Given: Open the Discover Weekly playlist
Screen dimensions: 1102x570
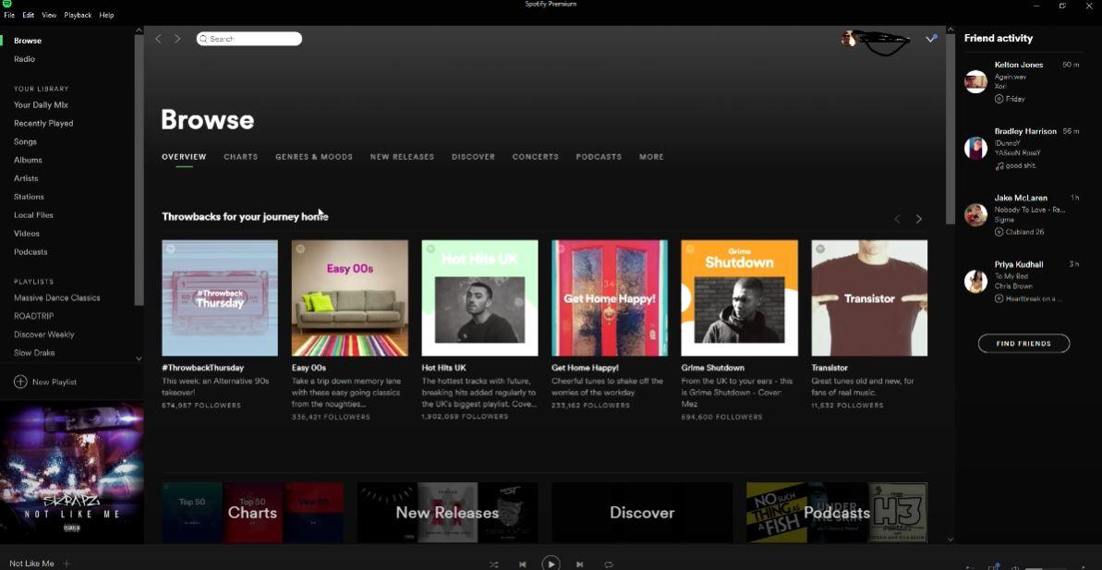Looking at the screenshot, I should [x=44, y=334].
